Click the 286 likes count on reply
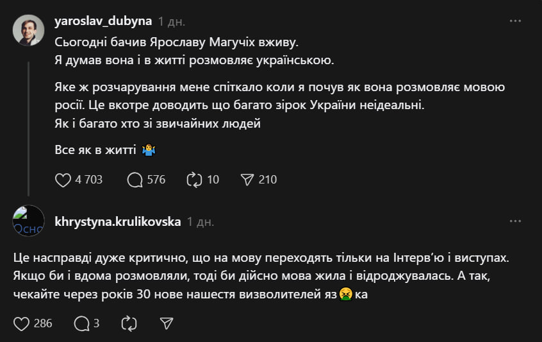This screenshot has width=542, height=342. [43, 323]
